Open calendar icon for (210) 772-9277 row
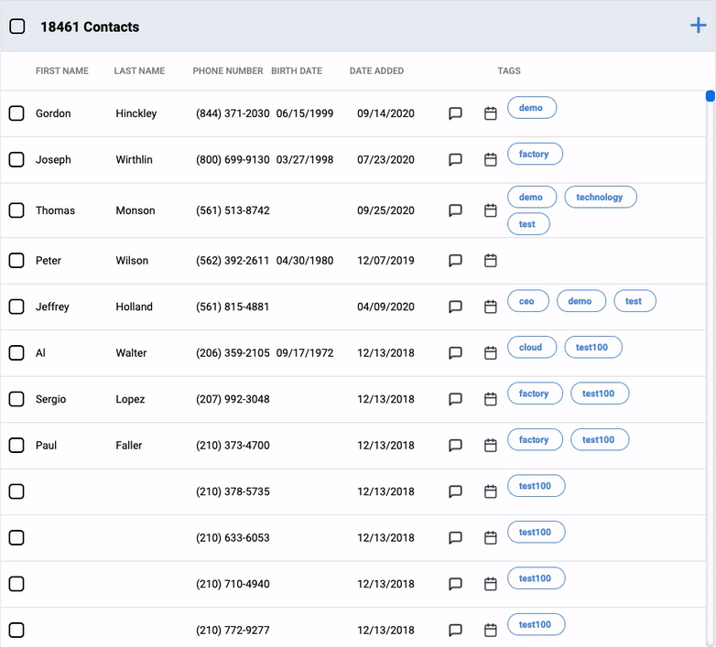Image resolution: width=716 pixels, height=647 pixels. pos(491,631)
